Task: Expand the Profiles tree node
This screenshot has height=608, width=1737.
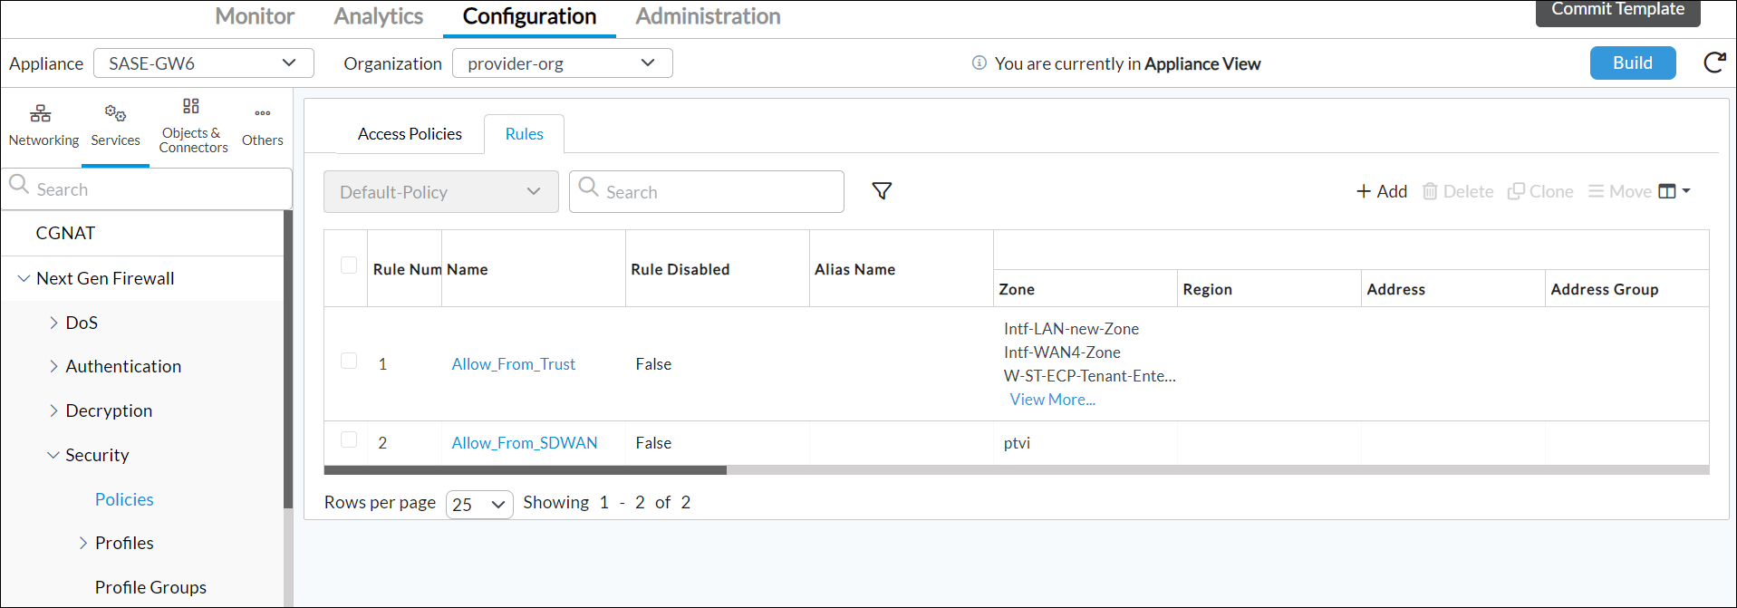Action: pyautogui.click(x=83, y=543)
